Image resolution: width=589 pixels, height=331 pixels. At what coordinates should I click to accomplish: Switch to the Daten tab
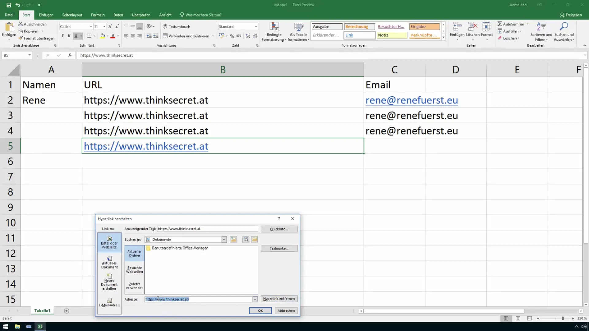pos(118,15)
